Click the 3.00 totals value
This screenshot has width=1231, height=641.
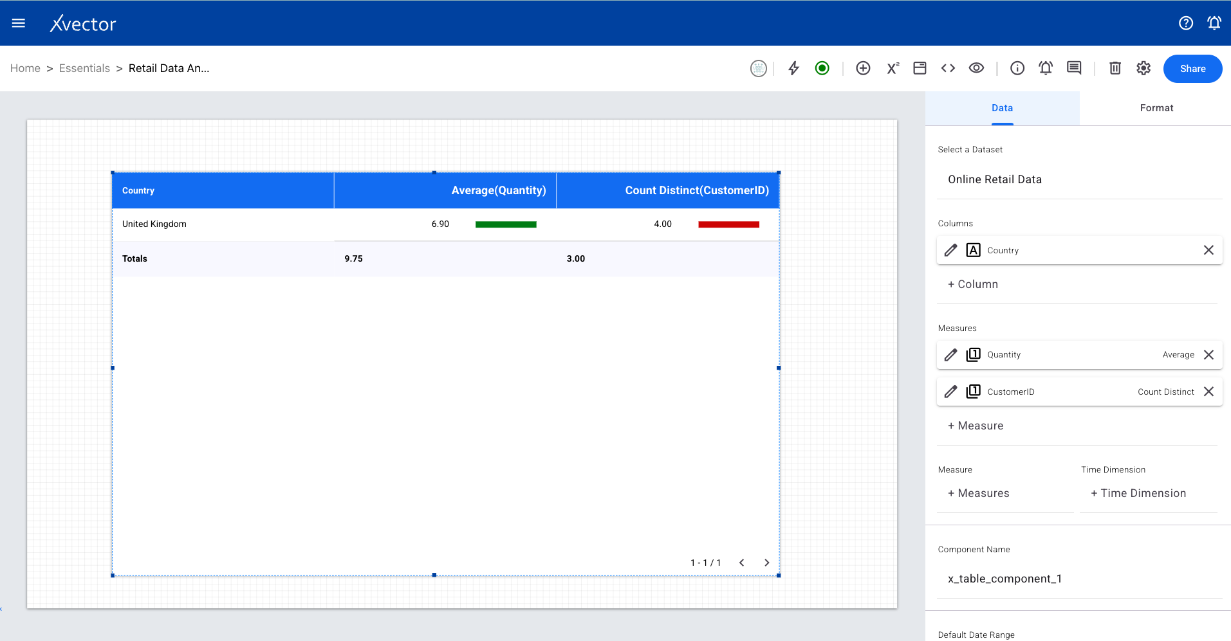click(576, 258)
